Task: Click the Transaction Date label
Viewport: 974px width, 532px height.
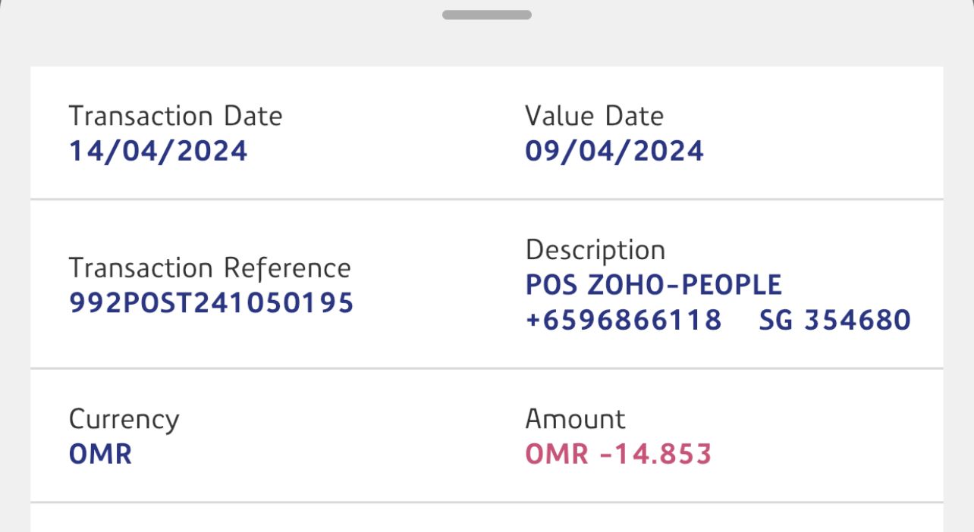Action: click(x=175, y=116)
